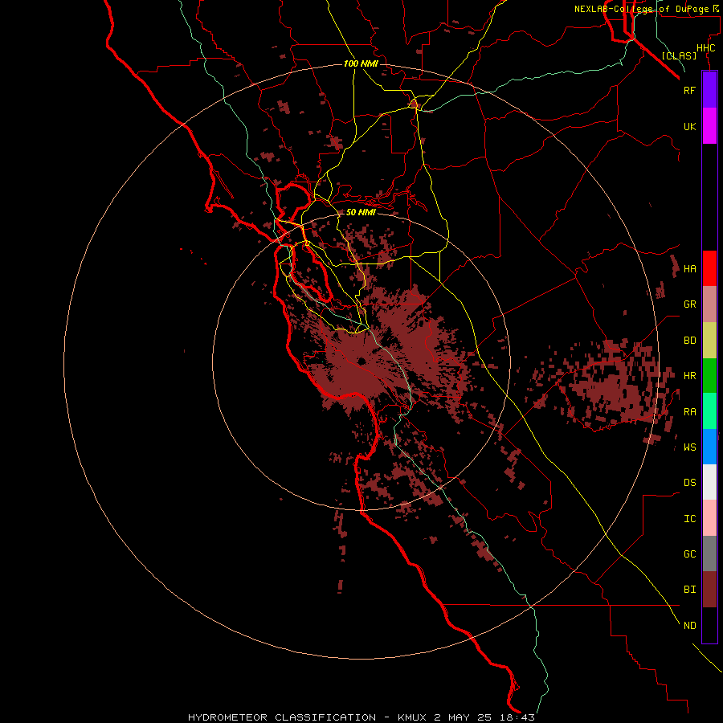Click the IC legend label

click(x=690, y=519)
